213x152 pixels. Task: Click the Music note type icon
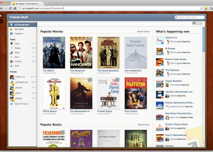12,53
